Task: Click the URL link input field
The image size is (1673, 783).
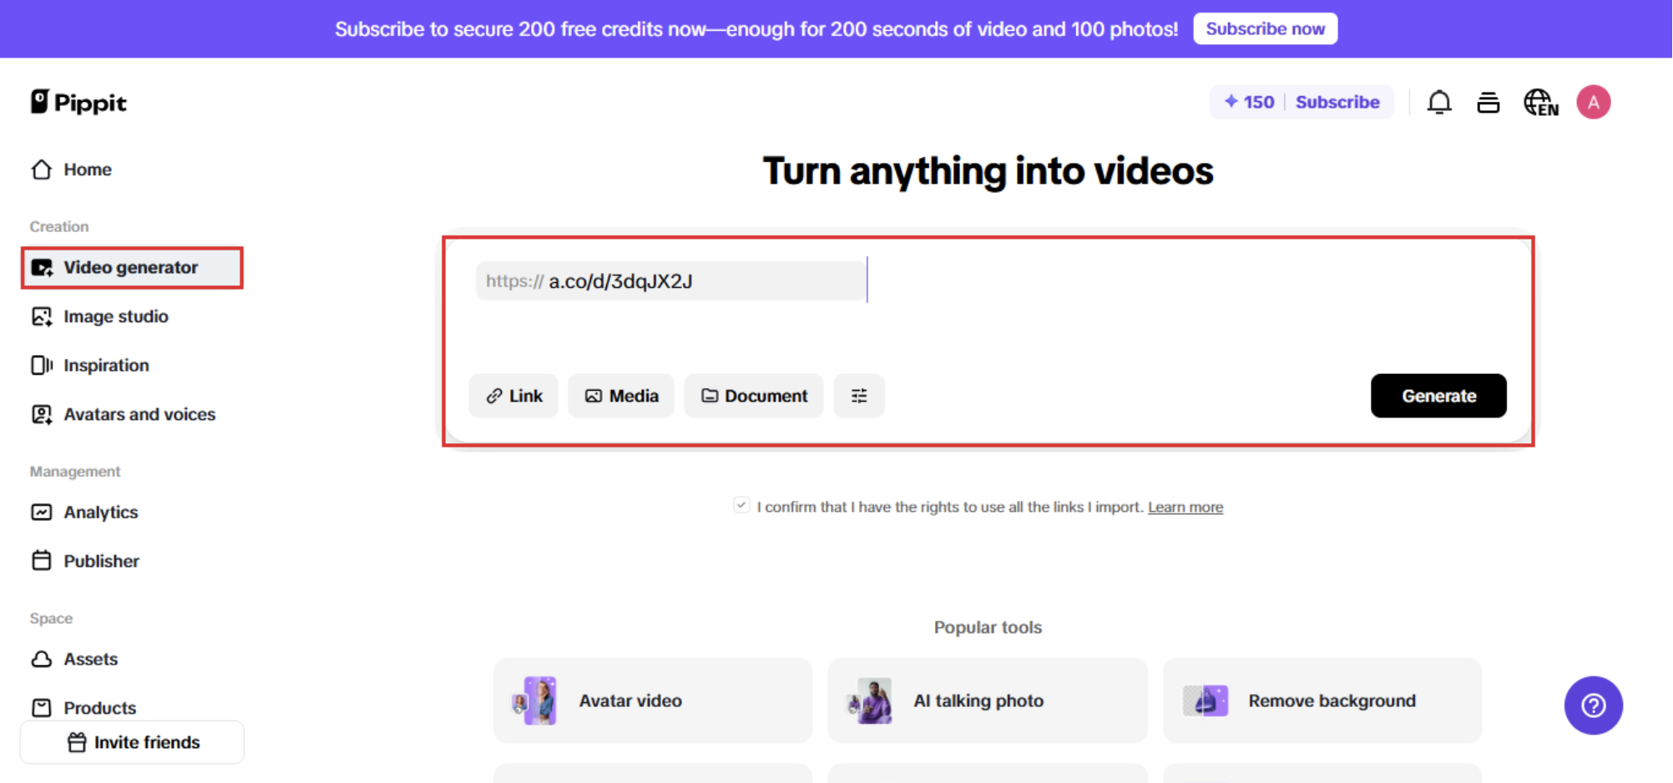Action: [671, 281]
